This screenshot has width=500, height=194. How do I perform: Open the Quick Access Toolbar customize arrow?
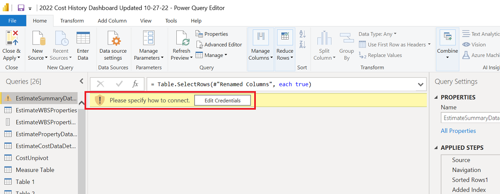(30, 8)
